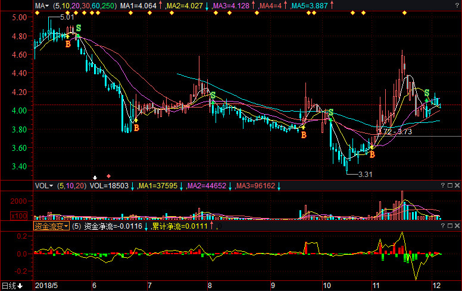
Task: Click the white down-arrow marker above the VOL header
Action: (x=95, y=177)
